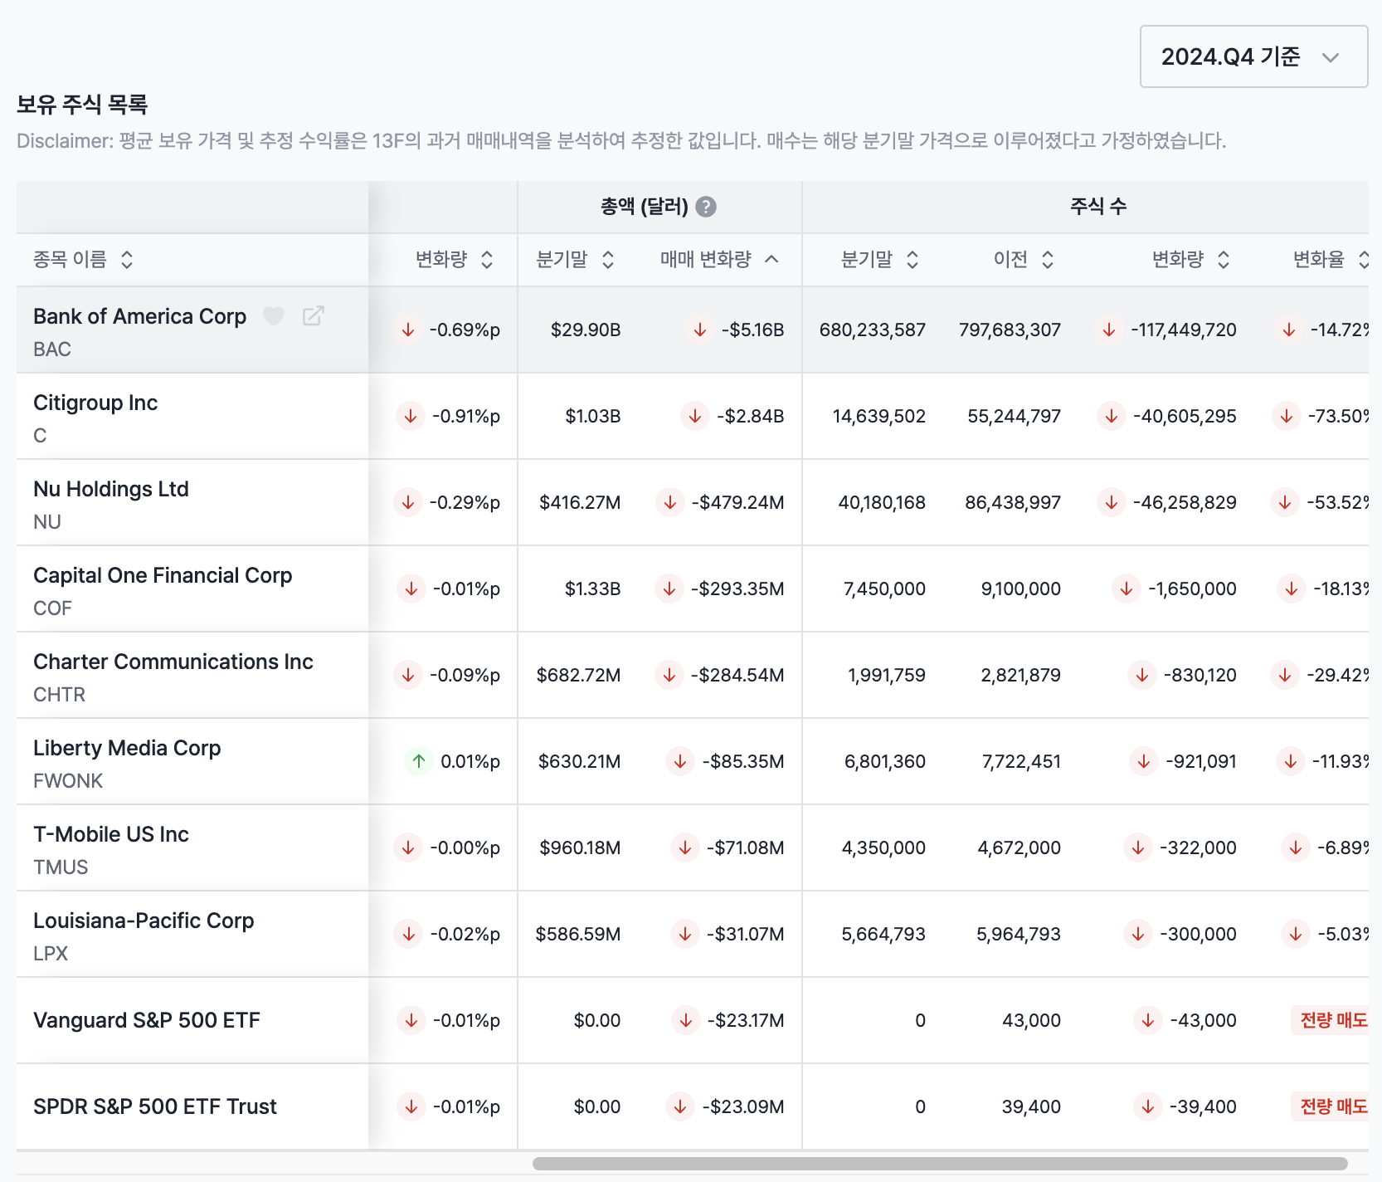Screen dimensions: 1382x1182
Task: Click the $586.59M cell
Action: (x=578, y=934)
